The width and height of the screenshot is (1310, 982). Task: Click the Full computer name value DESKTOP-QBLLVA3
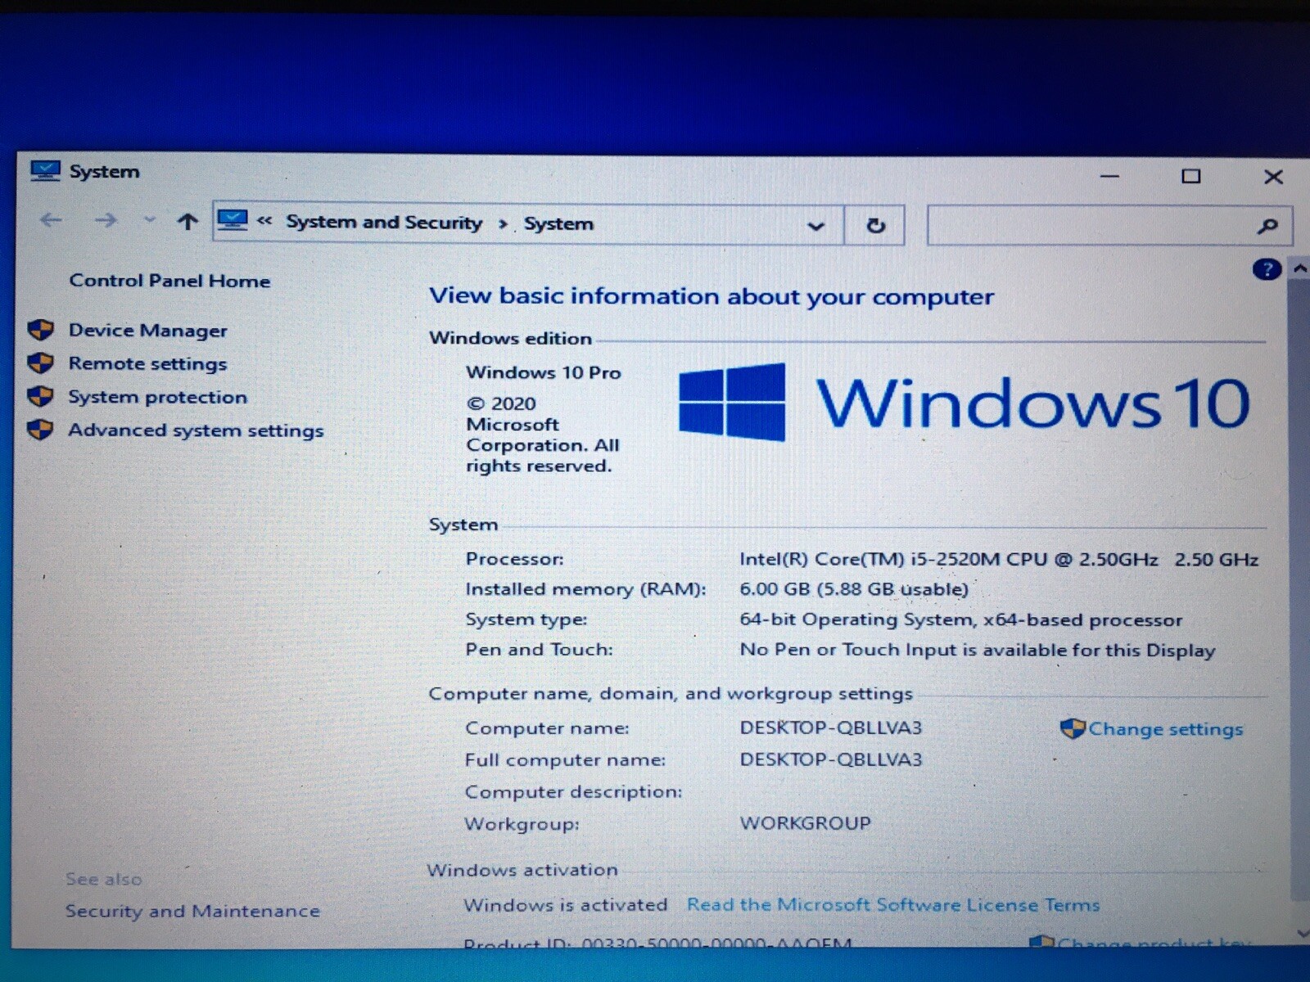831,759
